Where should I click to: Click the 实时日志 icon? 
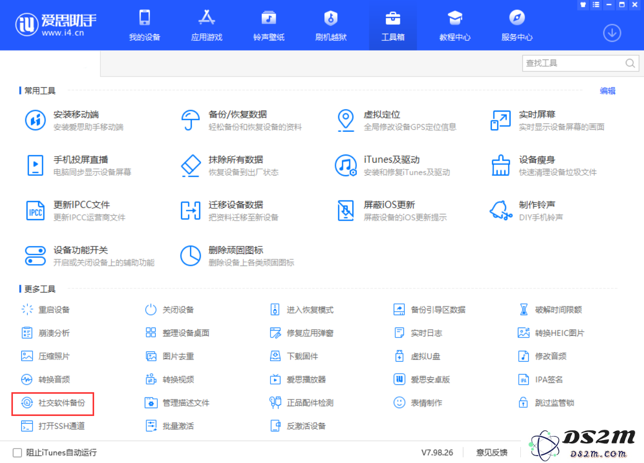click(399, 333)
